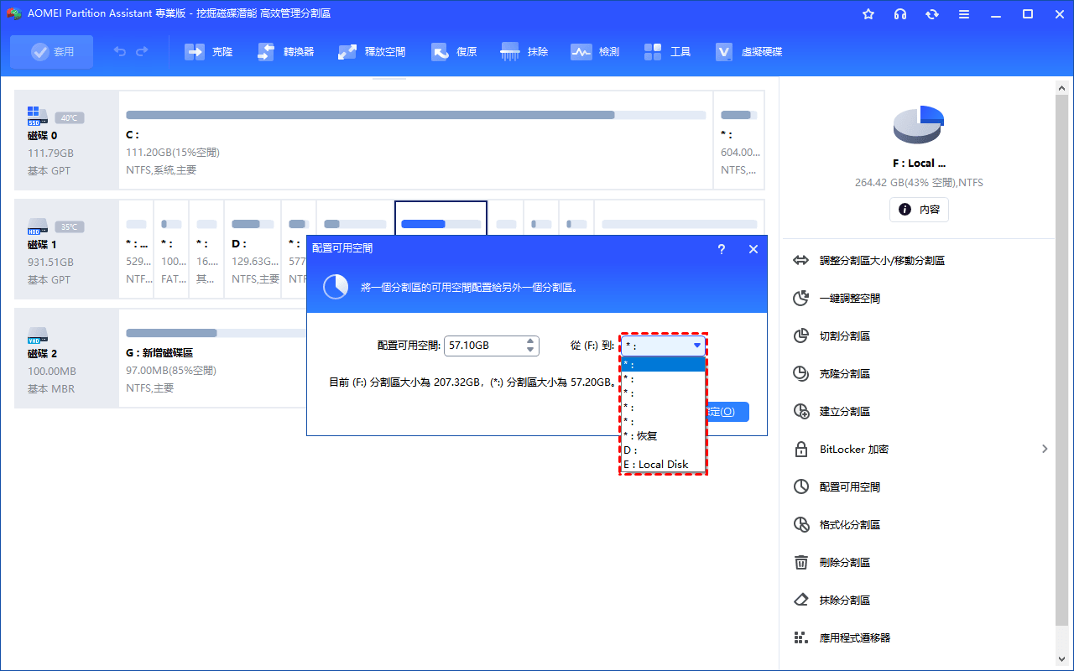Click the 克隆 (Clone) toolbar icon
The image size is (1074, 671).
click(196, 52)
